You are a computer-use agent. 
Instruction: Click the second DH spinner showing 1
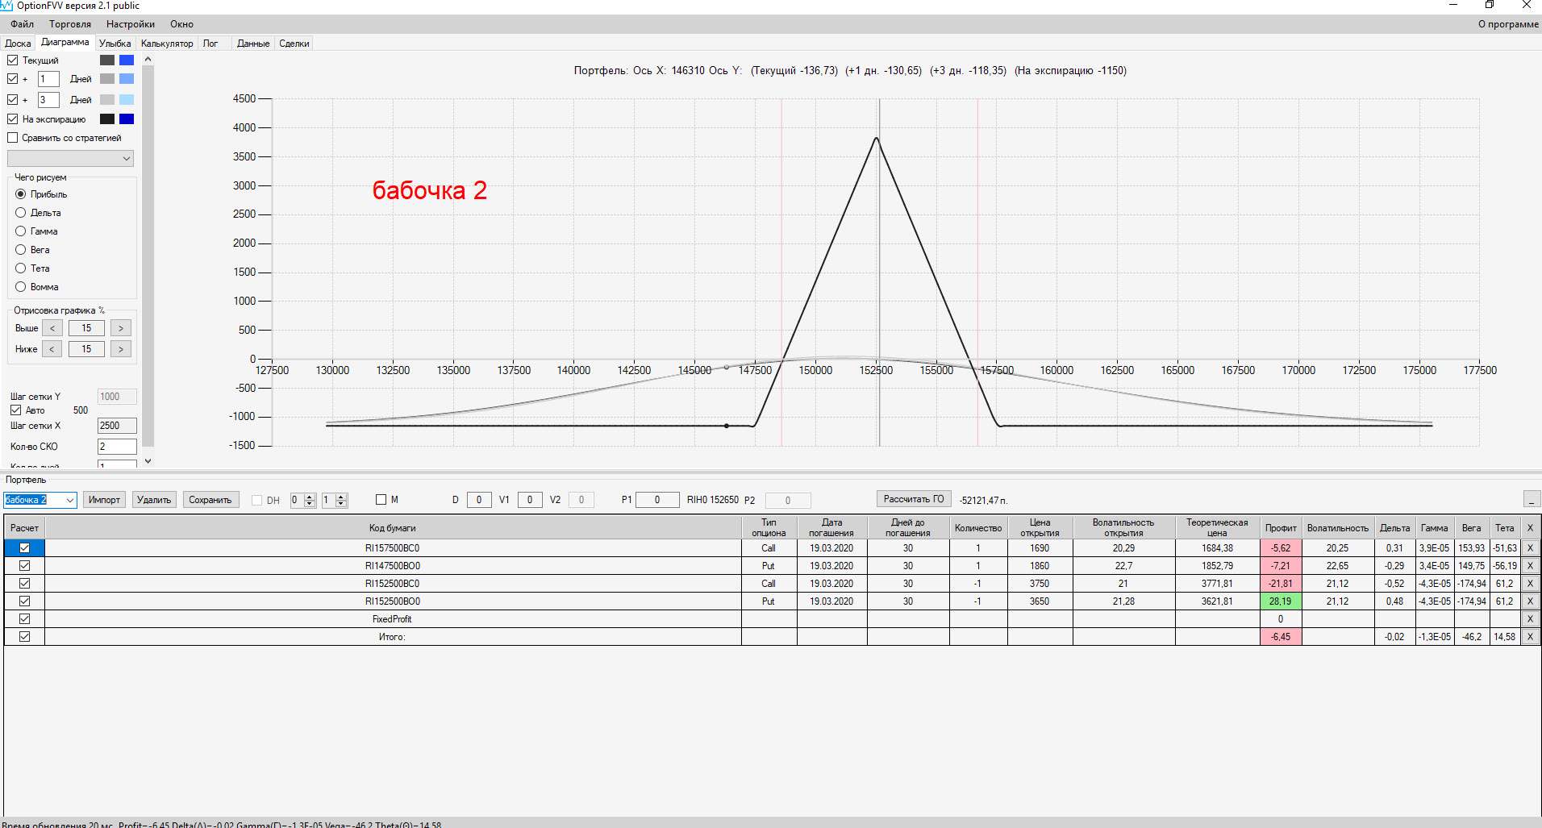click(335, 501)
